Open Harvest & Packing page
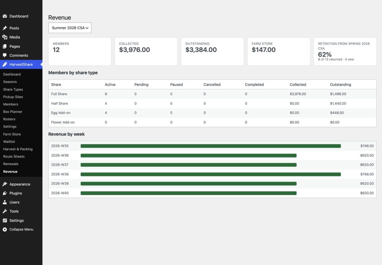 click(18, 149)
